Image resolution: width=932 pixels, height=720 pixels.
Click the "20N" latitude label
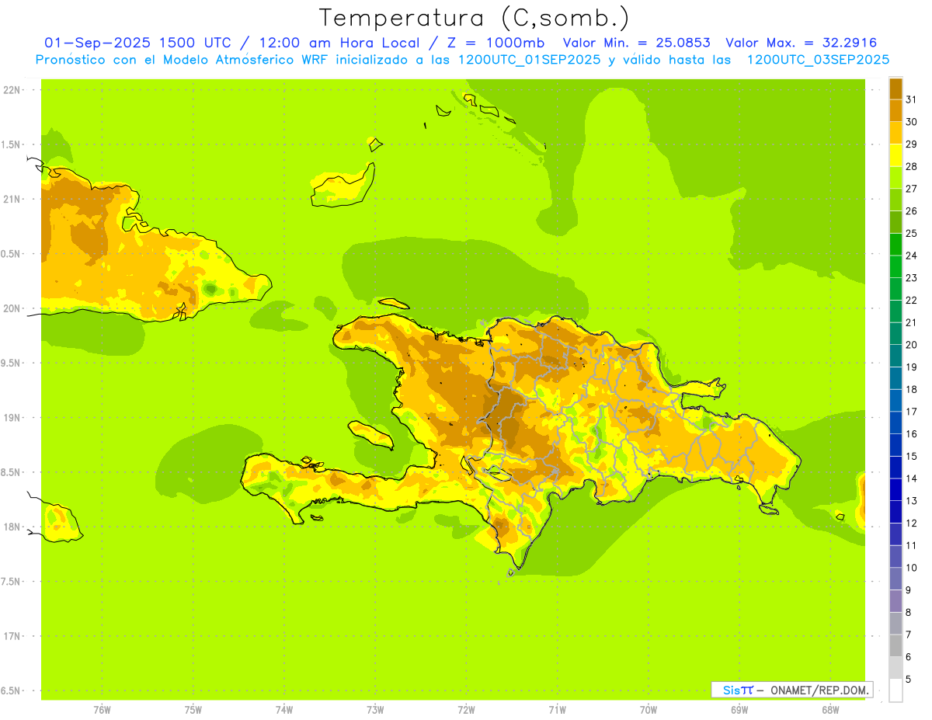point(13,308)
